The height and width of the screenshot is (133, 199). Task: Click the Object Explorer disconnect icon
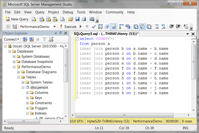click(x=31, y=39)
